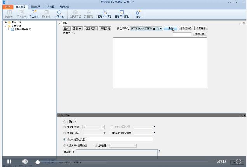Click the large text area in the lower panel
Screen dimensions: 247x167
117,154
